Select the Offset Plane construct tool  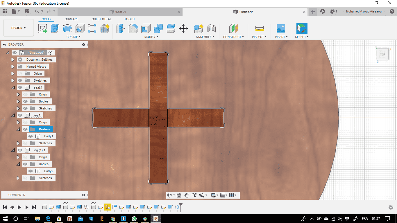pyautogui.click(x=233, y=28)
